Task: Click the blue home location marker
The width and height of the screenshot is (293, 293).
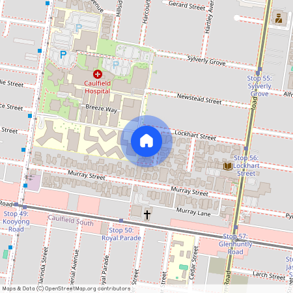Action: [x=146, y=141]
